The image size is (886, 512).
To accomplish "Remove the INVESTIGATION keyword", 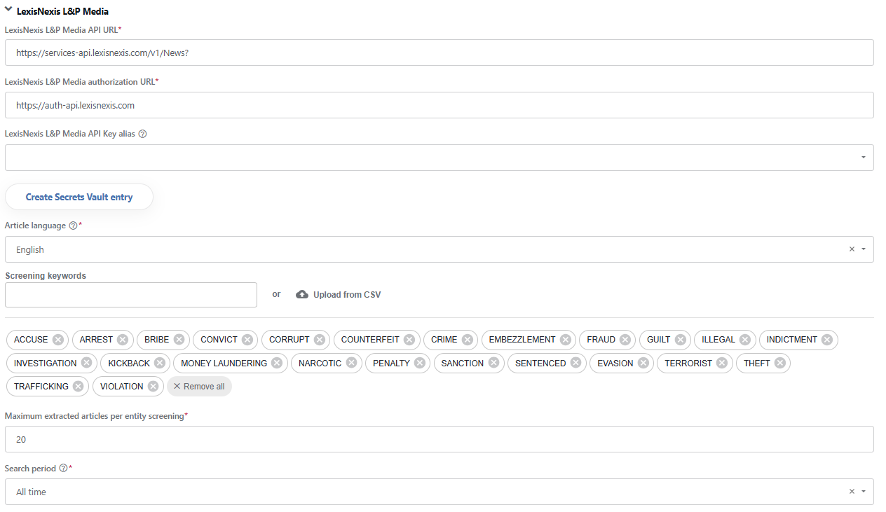I will [87, 363].
